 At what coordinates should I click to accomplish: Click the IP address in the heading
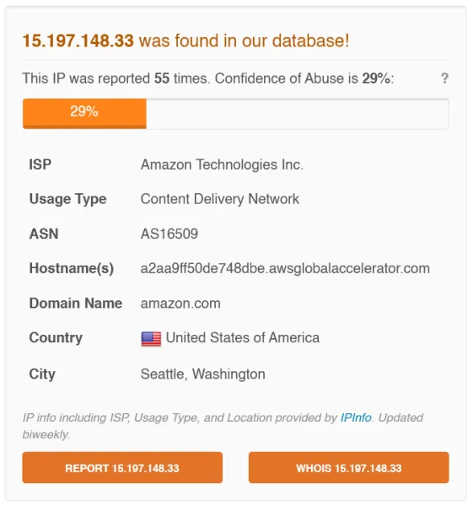(x=78, y=40)
